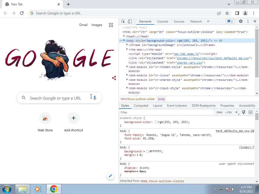Open the Computed styles tab
The image size is (259, 194).
click(141, 106)
